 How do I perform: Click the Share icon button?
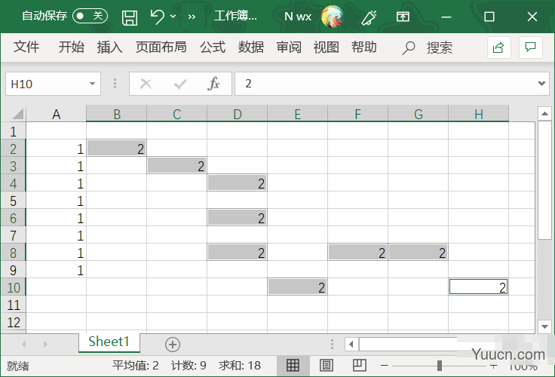[x=498, y=48]
